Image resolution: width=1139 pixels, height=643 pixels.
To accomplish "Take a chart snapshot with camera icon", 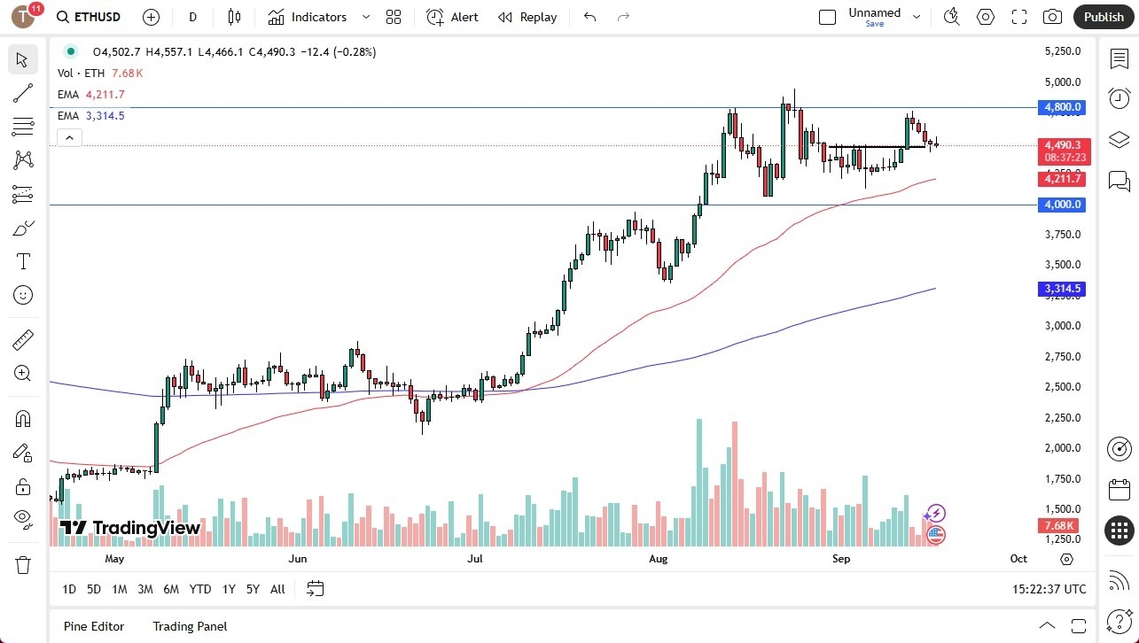I will tap(1052, 17).
